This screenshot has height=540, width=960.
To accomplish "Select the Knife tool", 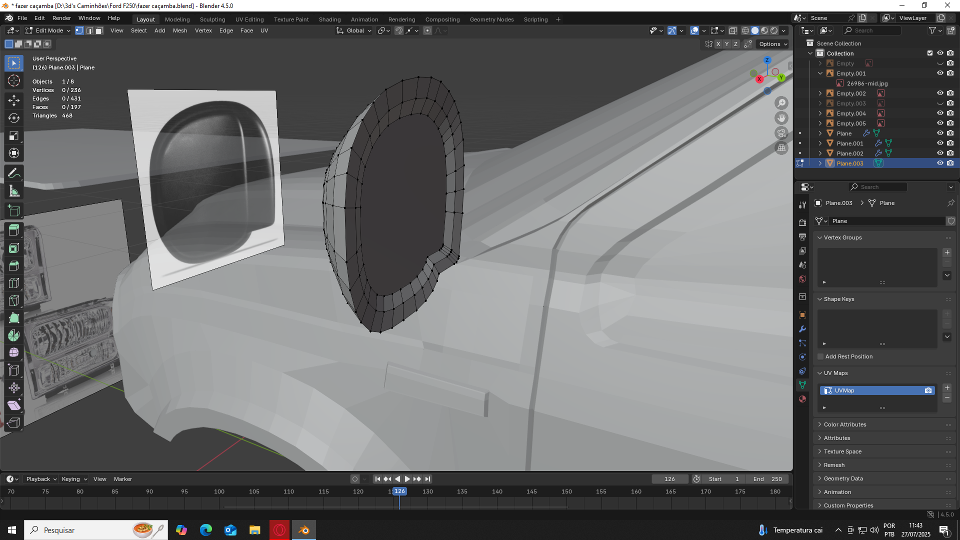I will [x=13, y=300].
